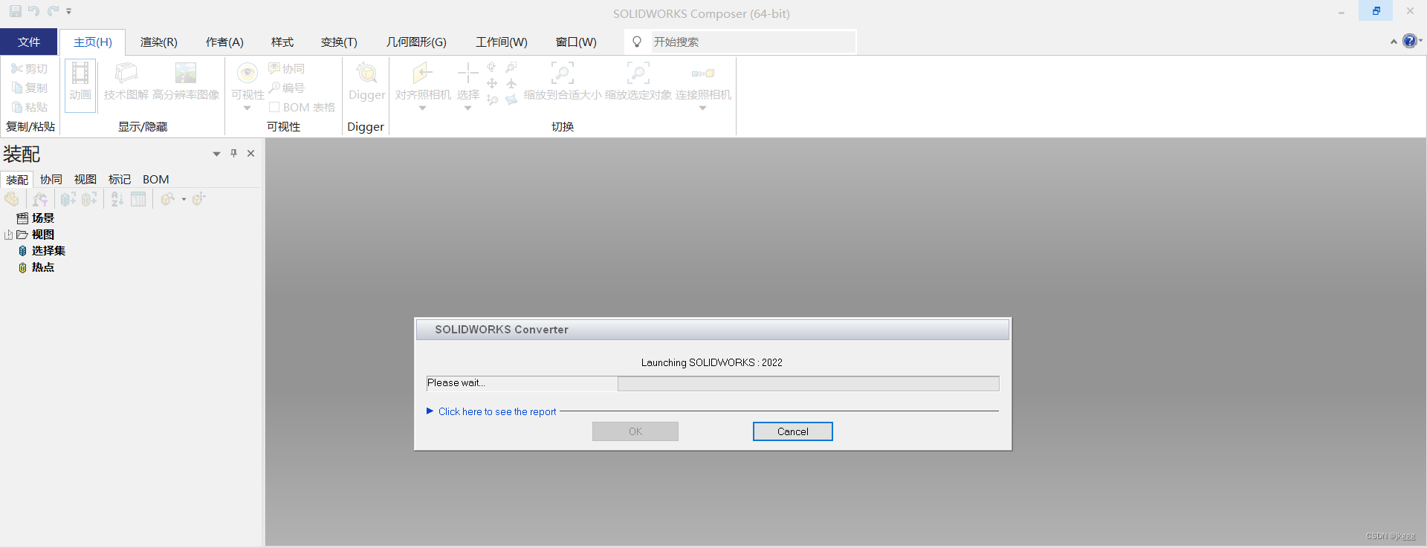Click the 剪切 scissors button
Screen dimensions: 1427x548
tap(30, 68)
